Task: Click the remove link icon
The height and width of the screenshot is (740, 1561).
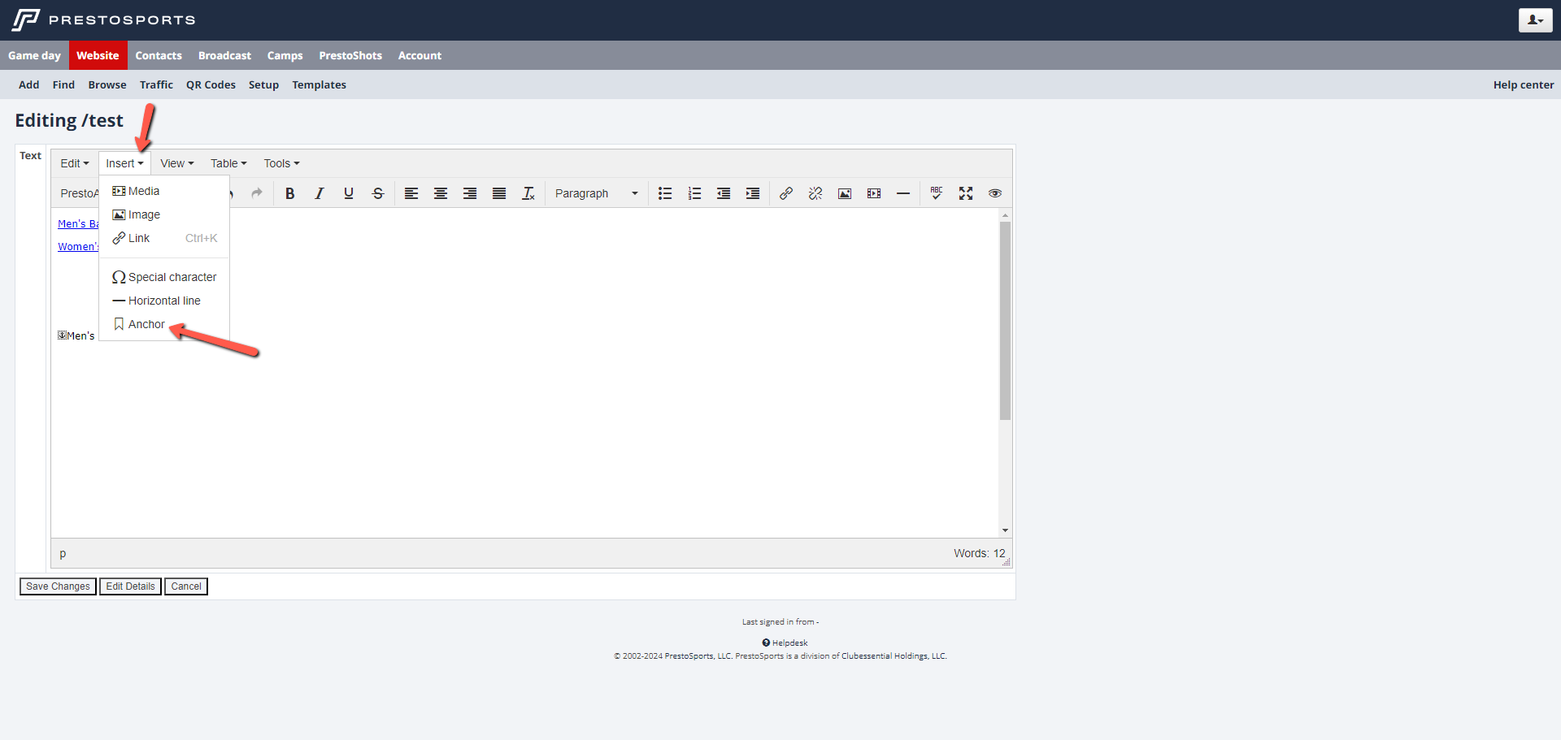Action: (815, 193)
